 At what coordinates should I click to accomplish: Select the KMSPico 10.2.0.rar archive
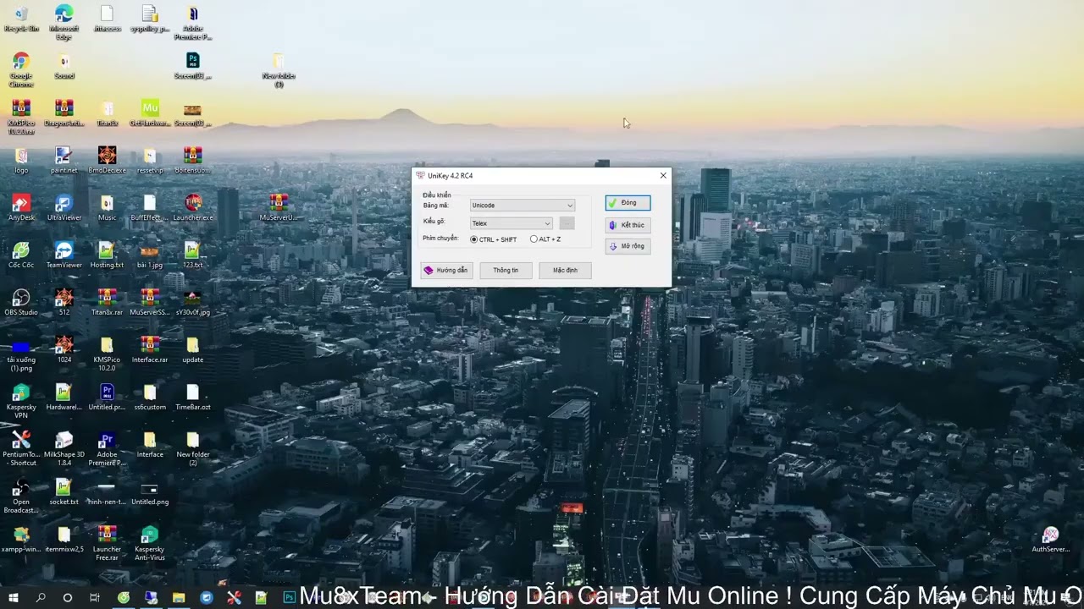point(21,117)
